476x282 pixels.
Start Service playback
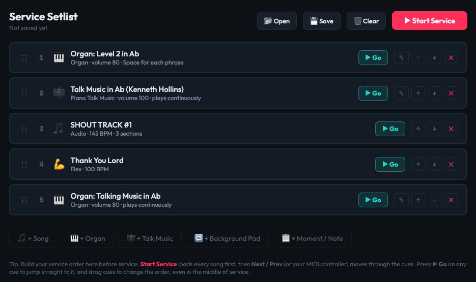[x=429, y=21]
